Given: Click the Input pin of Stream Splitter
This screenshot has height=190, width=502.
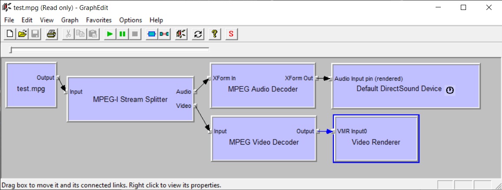Looking at the screenshot, I should click(x=66, y=92).
